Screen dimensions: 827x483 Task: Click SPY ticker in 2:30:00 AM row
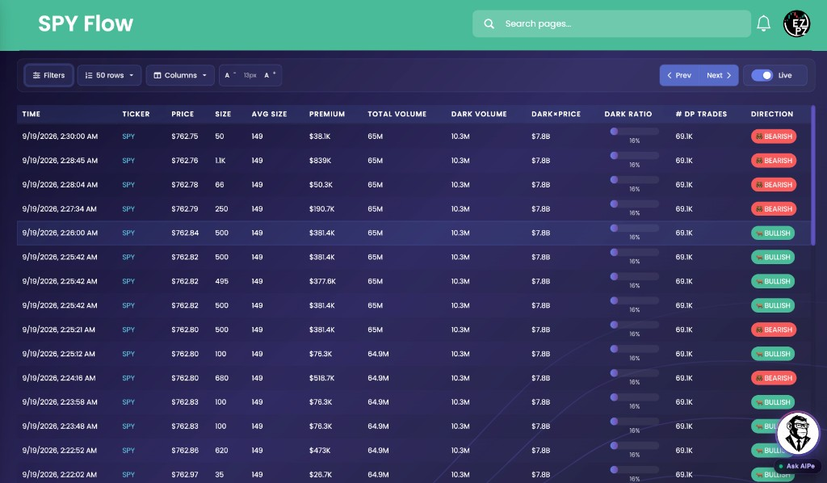click(x=128, y=136)
